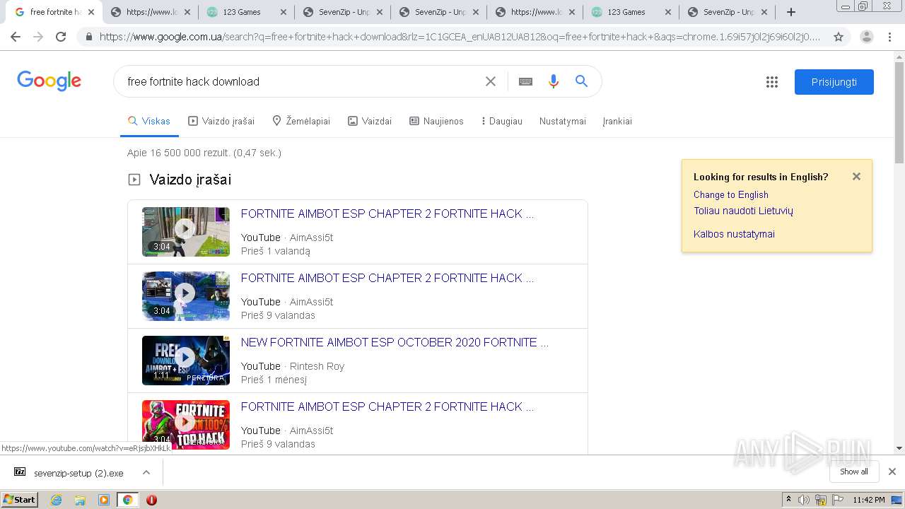This screenshot has height=509, width=905.
Task: Switch to Naujienos news results
Action: pyautogui.click(x=436, y=121)
